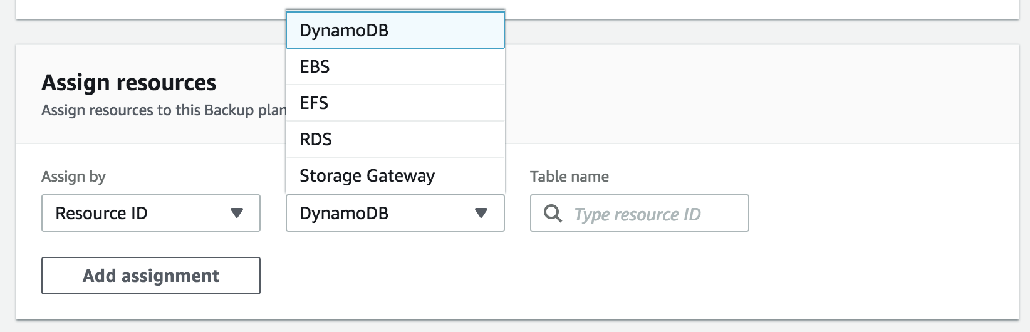Click the 'Table name' field label
Image resolution: width=1030 pixels, height=332 pixels.
569,177
